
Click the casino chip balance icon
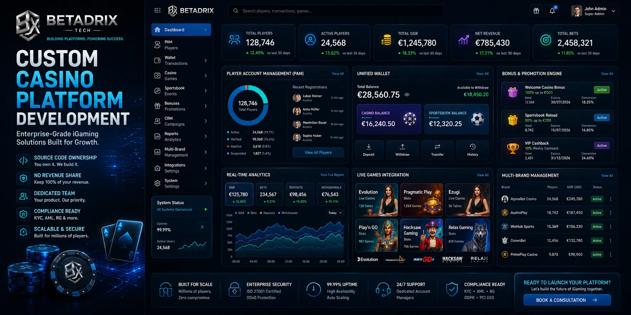410,119
